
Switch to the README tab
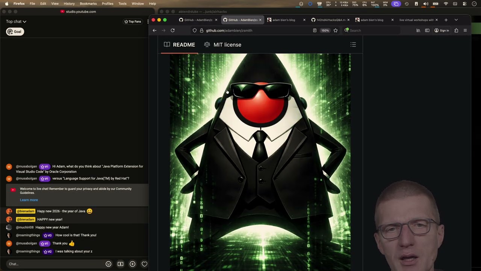(180, 44)
